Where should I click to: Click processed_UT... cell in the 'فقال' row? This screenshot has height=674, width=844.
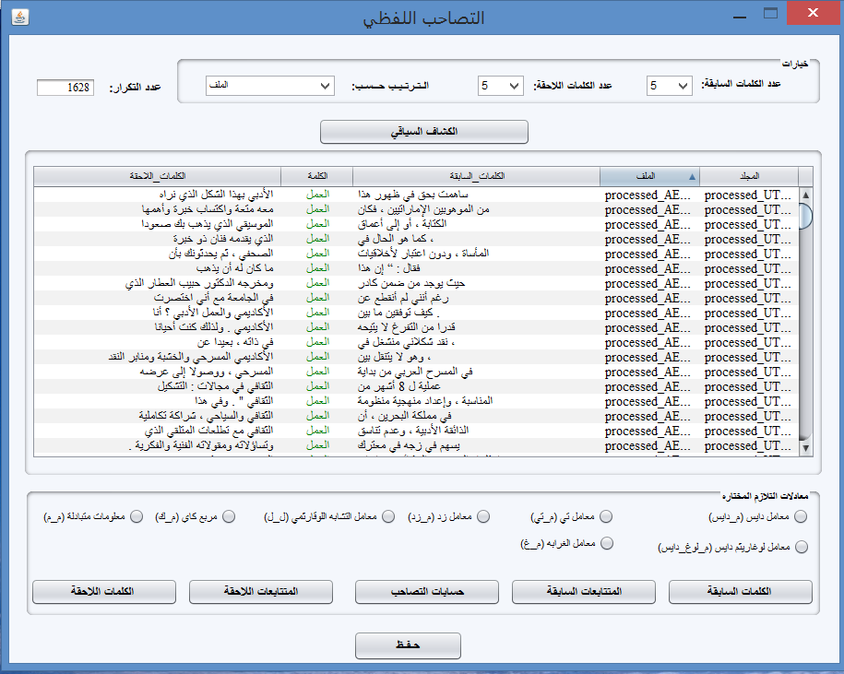(749, 268)
